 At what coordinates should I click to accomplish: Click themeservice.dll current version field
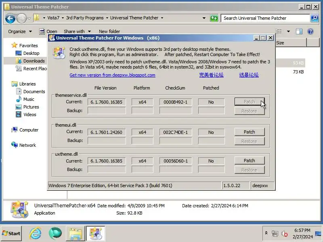[107, 102]
